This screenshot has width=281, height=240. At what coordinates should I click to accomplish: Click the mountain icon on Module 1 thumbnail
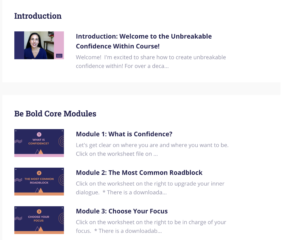(39, 152)
